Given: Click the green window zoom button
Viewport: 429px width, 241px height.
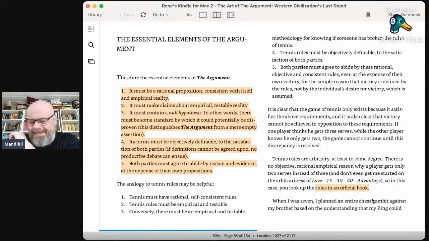Looking at the screenshot, I should tap(101, 6).
